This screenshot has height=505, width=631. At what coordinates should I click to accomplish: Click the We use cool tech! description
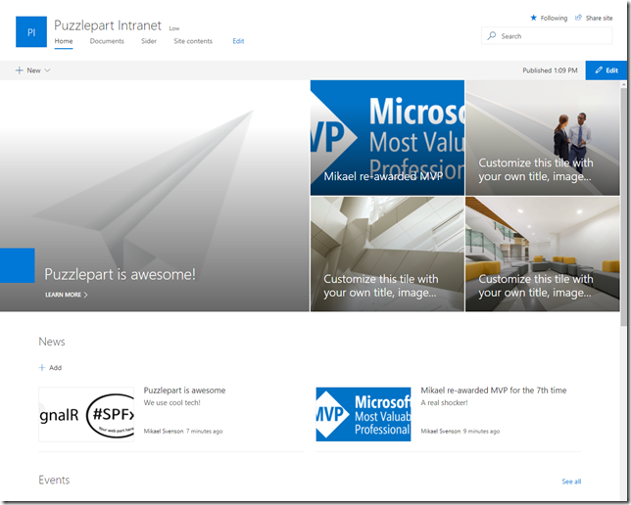[x=171, y=402]
